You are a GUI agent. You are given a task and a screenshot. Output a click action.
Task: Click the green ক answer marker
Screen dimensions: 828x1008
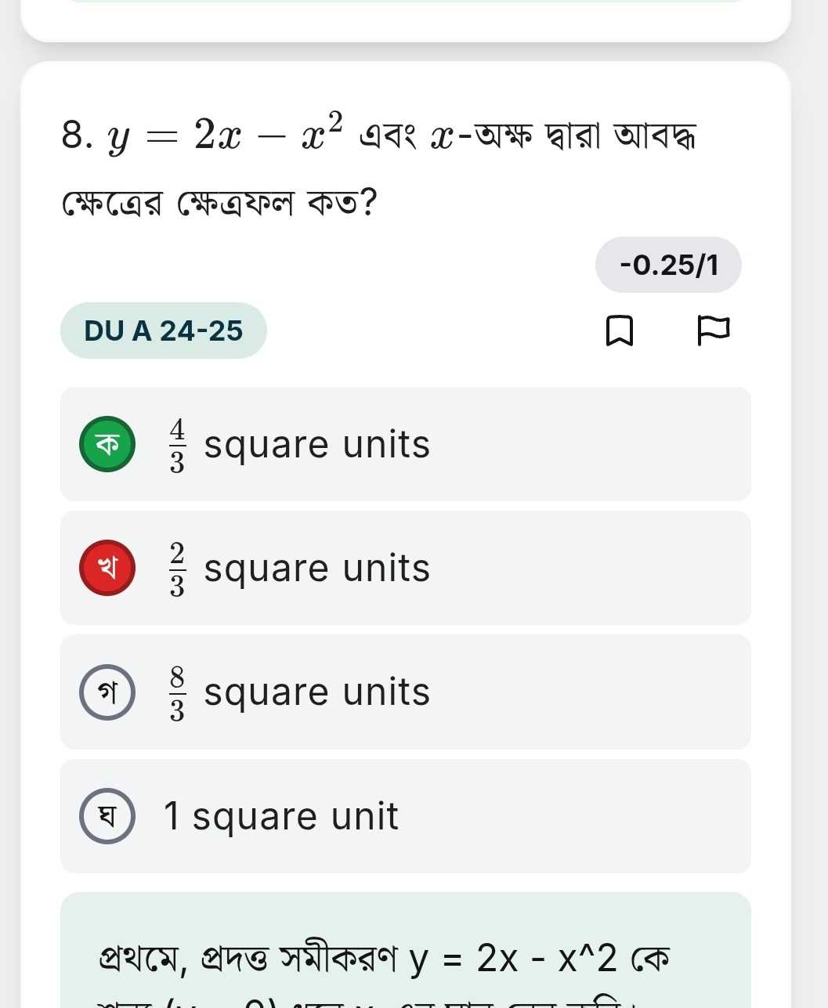107,443
